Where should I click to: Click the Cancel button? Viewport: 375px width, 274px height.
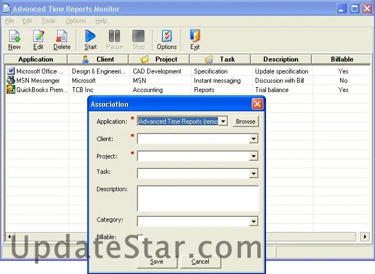[201, 261]
